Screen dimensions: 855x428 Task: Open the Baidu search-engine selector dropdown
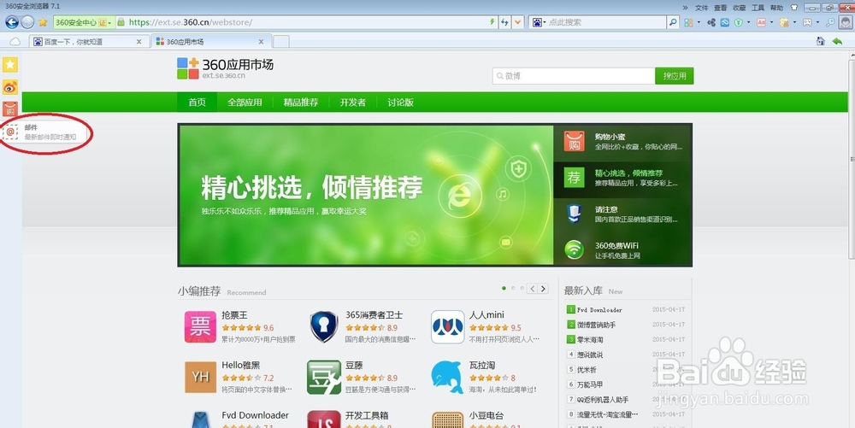point(544,23)
